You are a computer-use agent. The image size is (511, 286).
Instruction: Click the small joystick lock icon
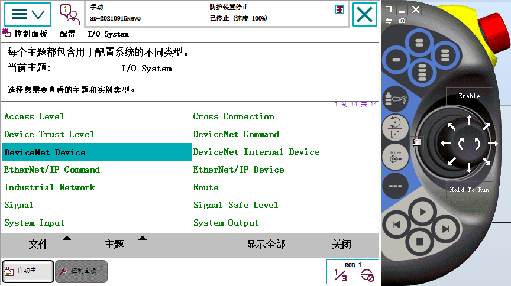tap(417, 142)
